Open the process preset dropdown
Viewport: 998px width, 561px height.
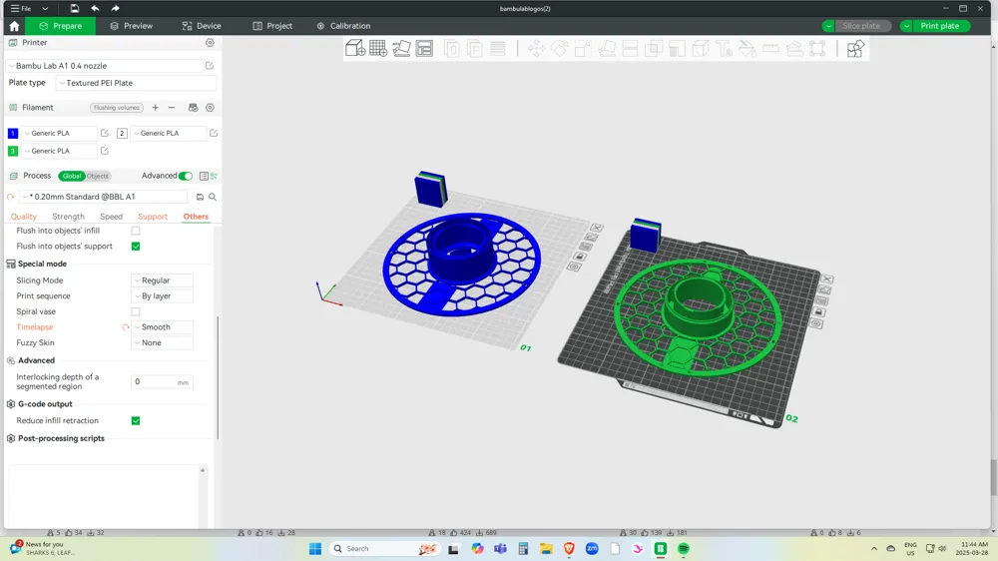pos(103,197)
